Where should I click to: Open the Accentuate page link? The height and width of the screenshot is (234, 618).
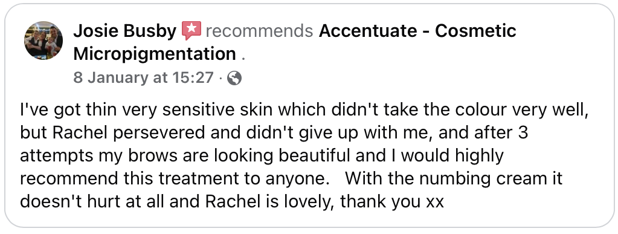tap(367, 31)
